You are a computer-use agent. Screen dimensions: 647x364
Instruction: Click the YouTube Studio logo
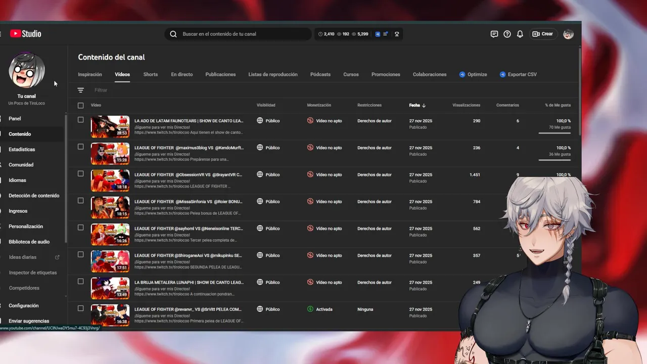(25, 34)
